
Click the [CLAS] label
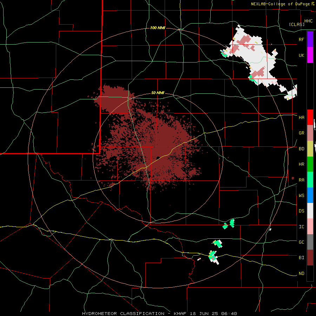click(297, 24)
